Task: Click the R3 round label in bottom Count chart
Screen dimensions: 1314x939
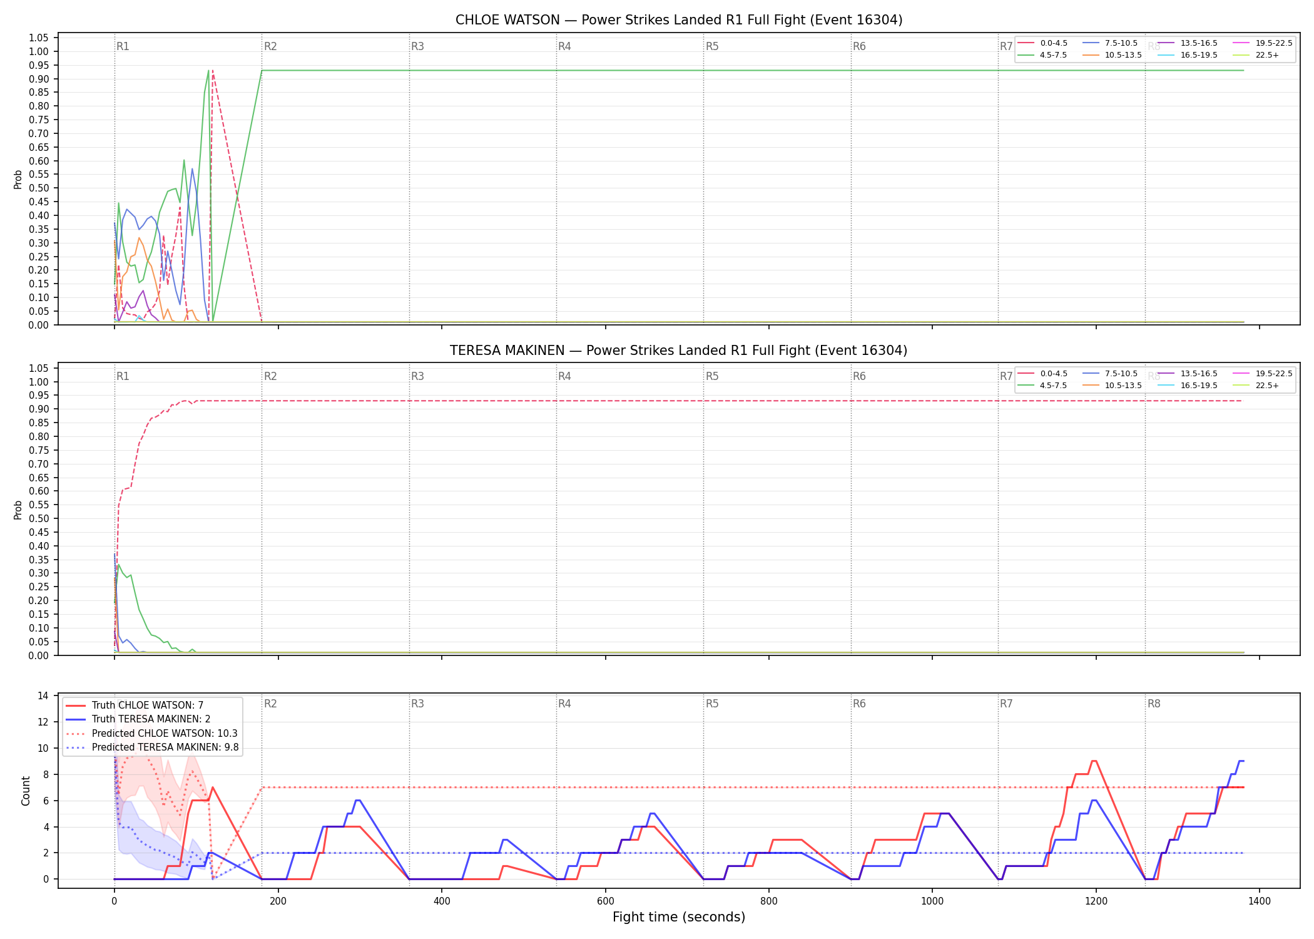Action: point(417,704)
